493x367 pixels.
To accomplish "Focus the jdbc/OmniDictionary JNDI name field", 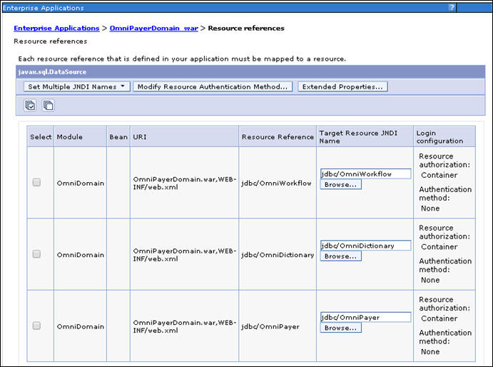I will [365, 246].
